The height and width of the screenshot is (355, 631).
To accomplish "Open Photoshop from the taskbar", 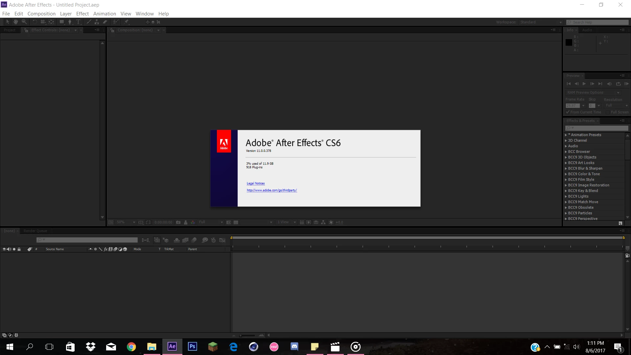I will pyautogui.click(x=192, y=346).
